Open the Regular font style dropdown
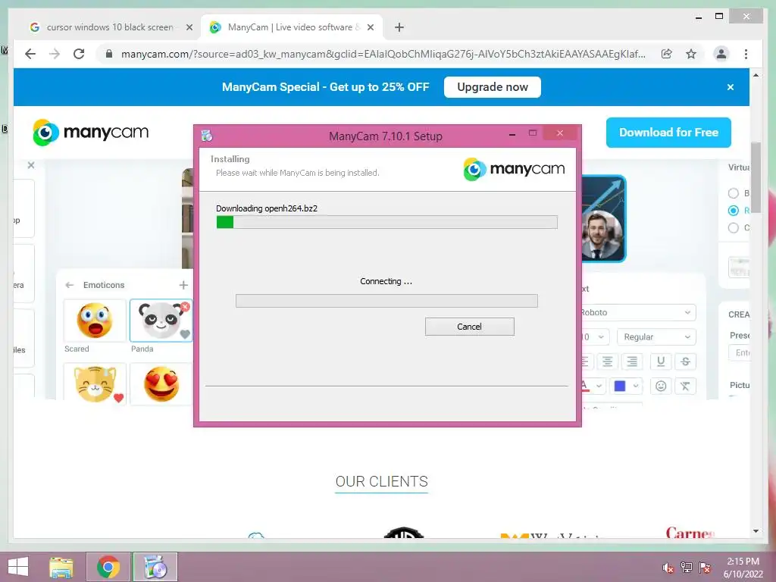This screenshot has width=776, height=582. (x=657, y=337)
